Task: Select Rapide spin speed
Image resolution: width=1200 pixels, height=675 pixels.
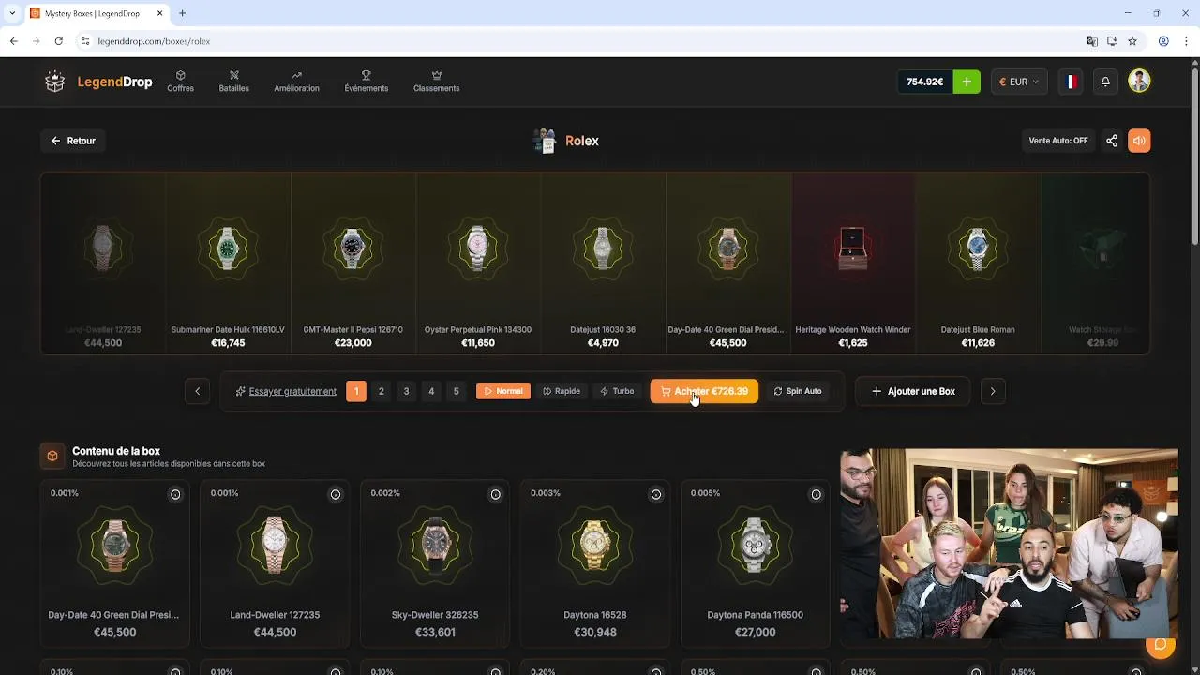Action: 561,391
